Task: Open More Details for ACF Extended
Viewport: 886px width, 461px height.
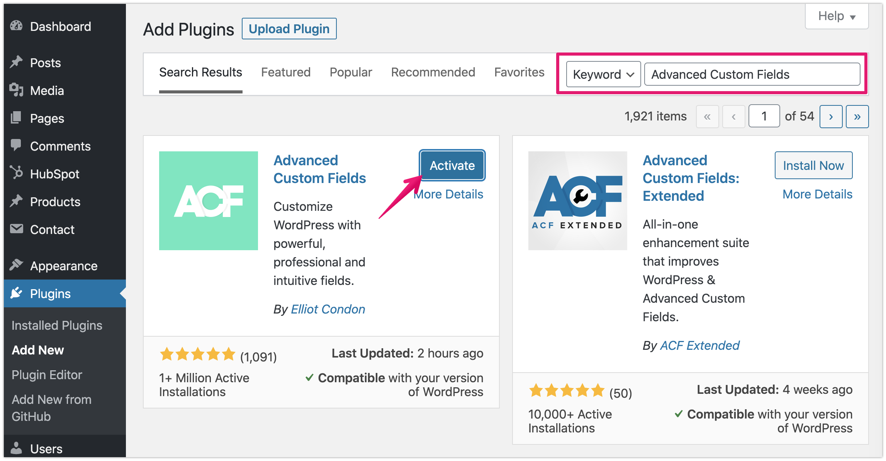Action: pyautogui.click(x=818, y=194)
